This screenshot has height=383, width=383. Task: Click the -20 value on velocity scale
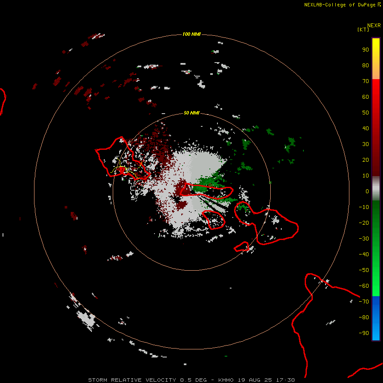[x=364, y=223]
